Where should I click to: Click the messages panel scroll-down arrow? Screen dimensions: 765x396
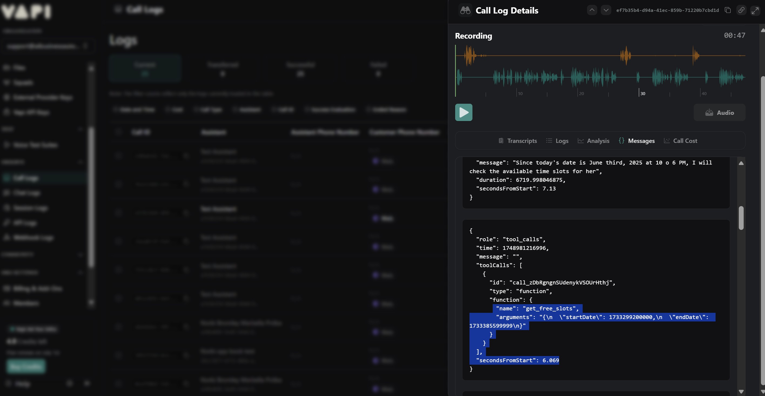[741, 392]
